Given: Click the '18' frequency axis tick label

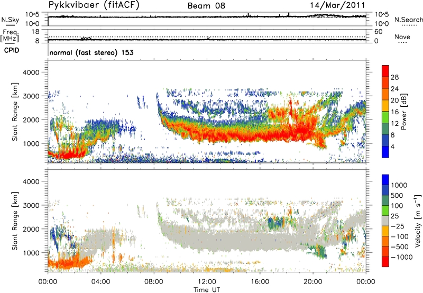Looking at the screenshot, I should [35, 32].
